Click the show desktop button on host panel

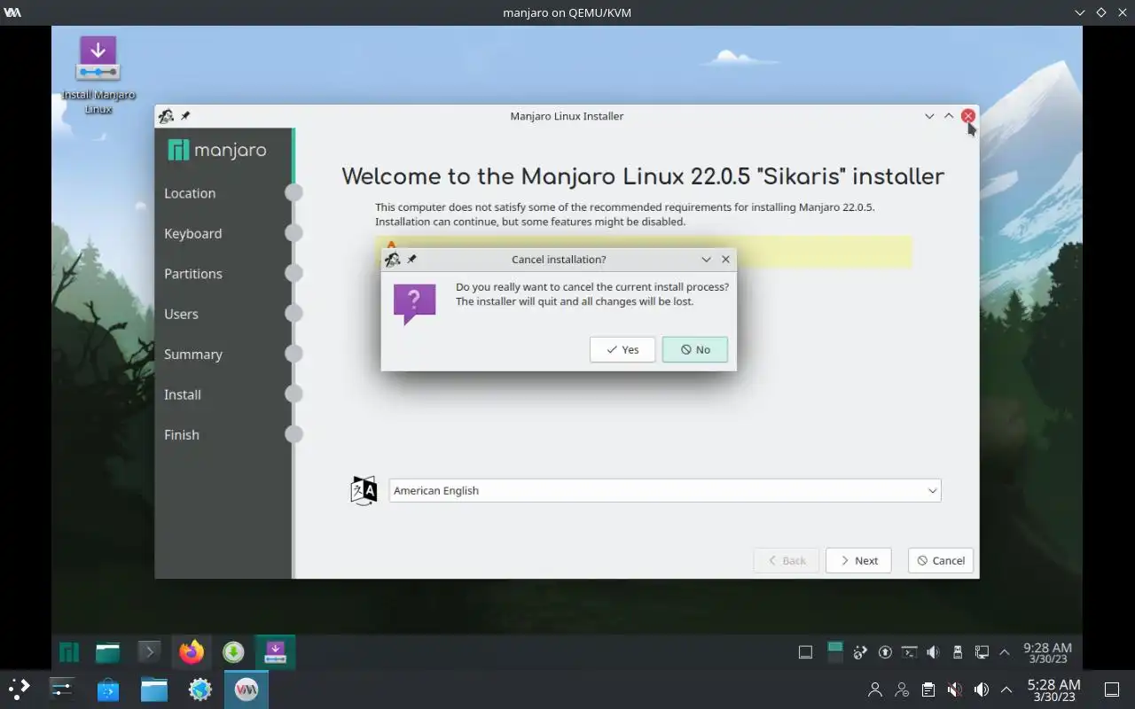pyautogui.click(x=1111, y=690)
